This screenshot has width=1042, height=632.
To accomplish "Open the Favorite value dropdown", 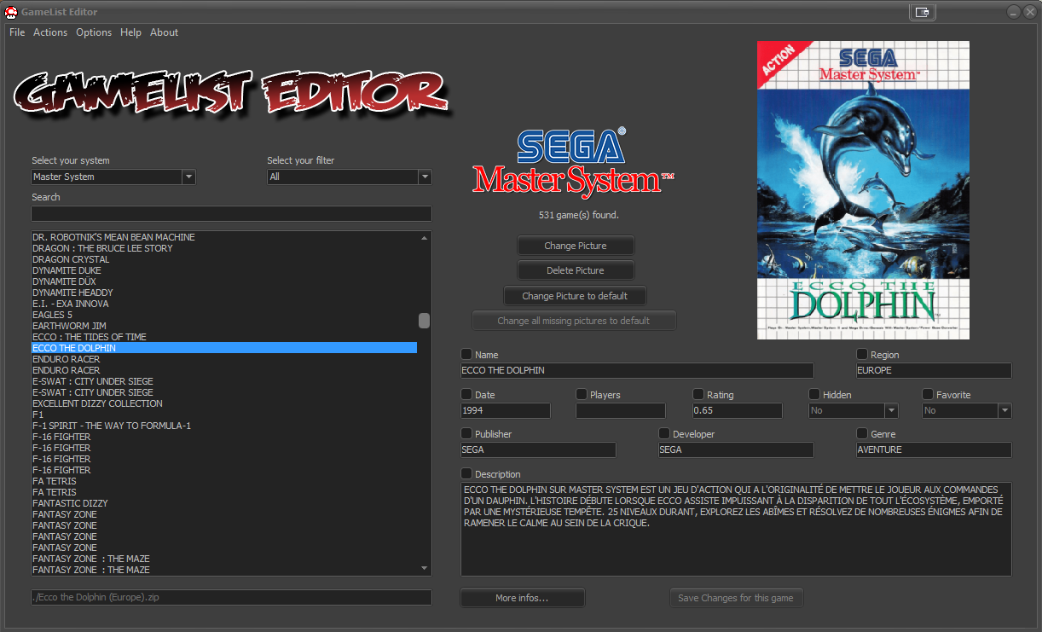I will [967, 410].
